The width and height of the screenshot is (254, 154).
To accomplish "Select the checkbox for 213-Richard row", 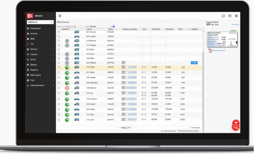I will coord(59,41).
